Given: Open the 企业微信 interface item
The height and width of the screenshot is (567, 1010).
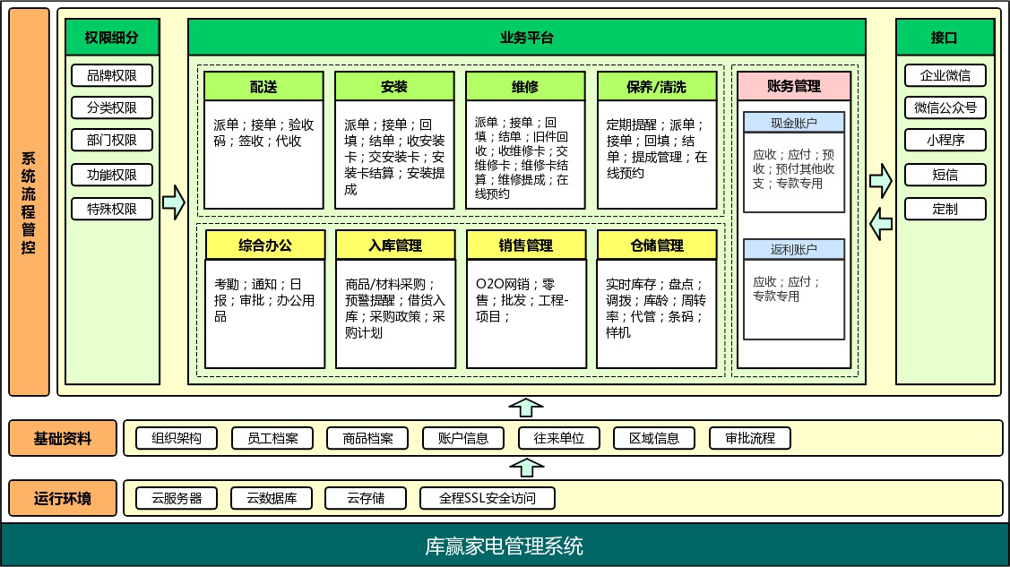Looking at the screenshot, I should pyautogui.click(x=945, y=75).
